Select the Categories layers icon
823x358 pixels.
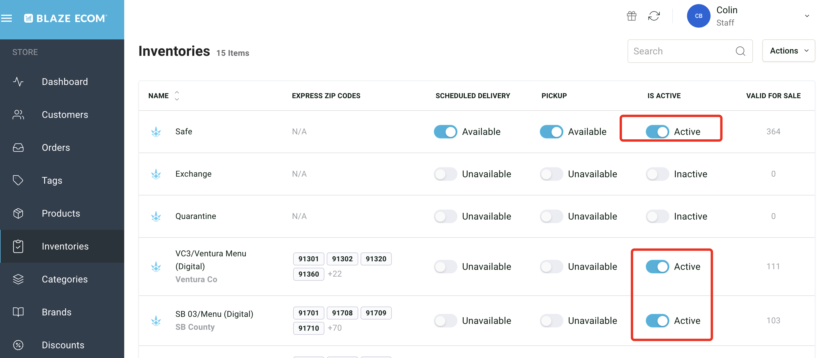tap(18, 279)
